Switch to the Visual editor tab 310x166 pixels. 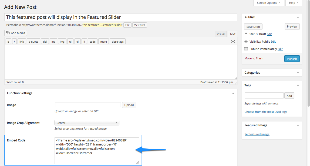221,34
